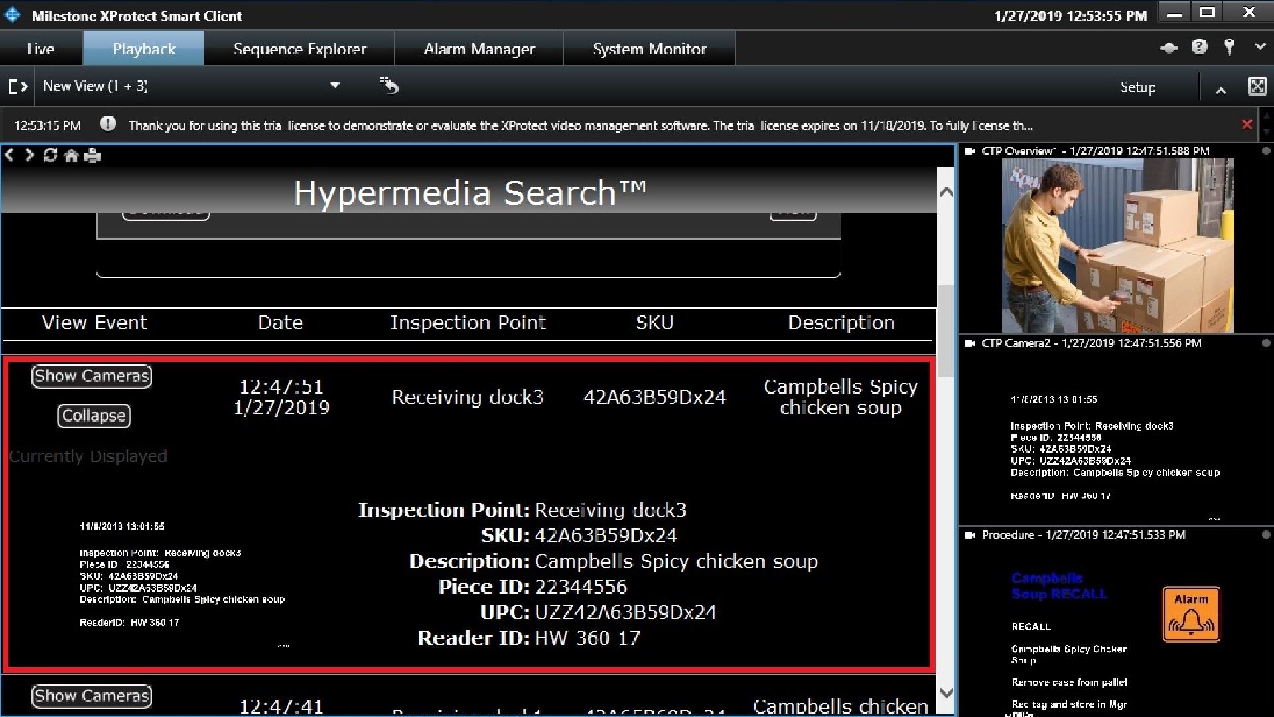Click the notification info icon
This screenshot has height=717, width=1274.
[x=108, y=124]
